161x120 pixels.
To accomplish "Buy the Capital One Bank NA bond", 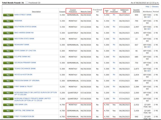I will point(8,111).
